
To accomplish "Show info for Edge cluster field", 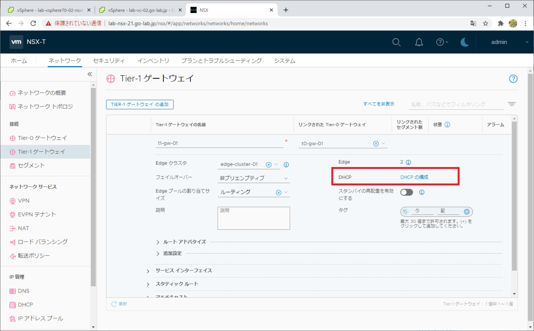I will pos(286,164).
